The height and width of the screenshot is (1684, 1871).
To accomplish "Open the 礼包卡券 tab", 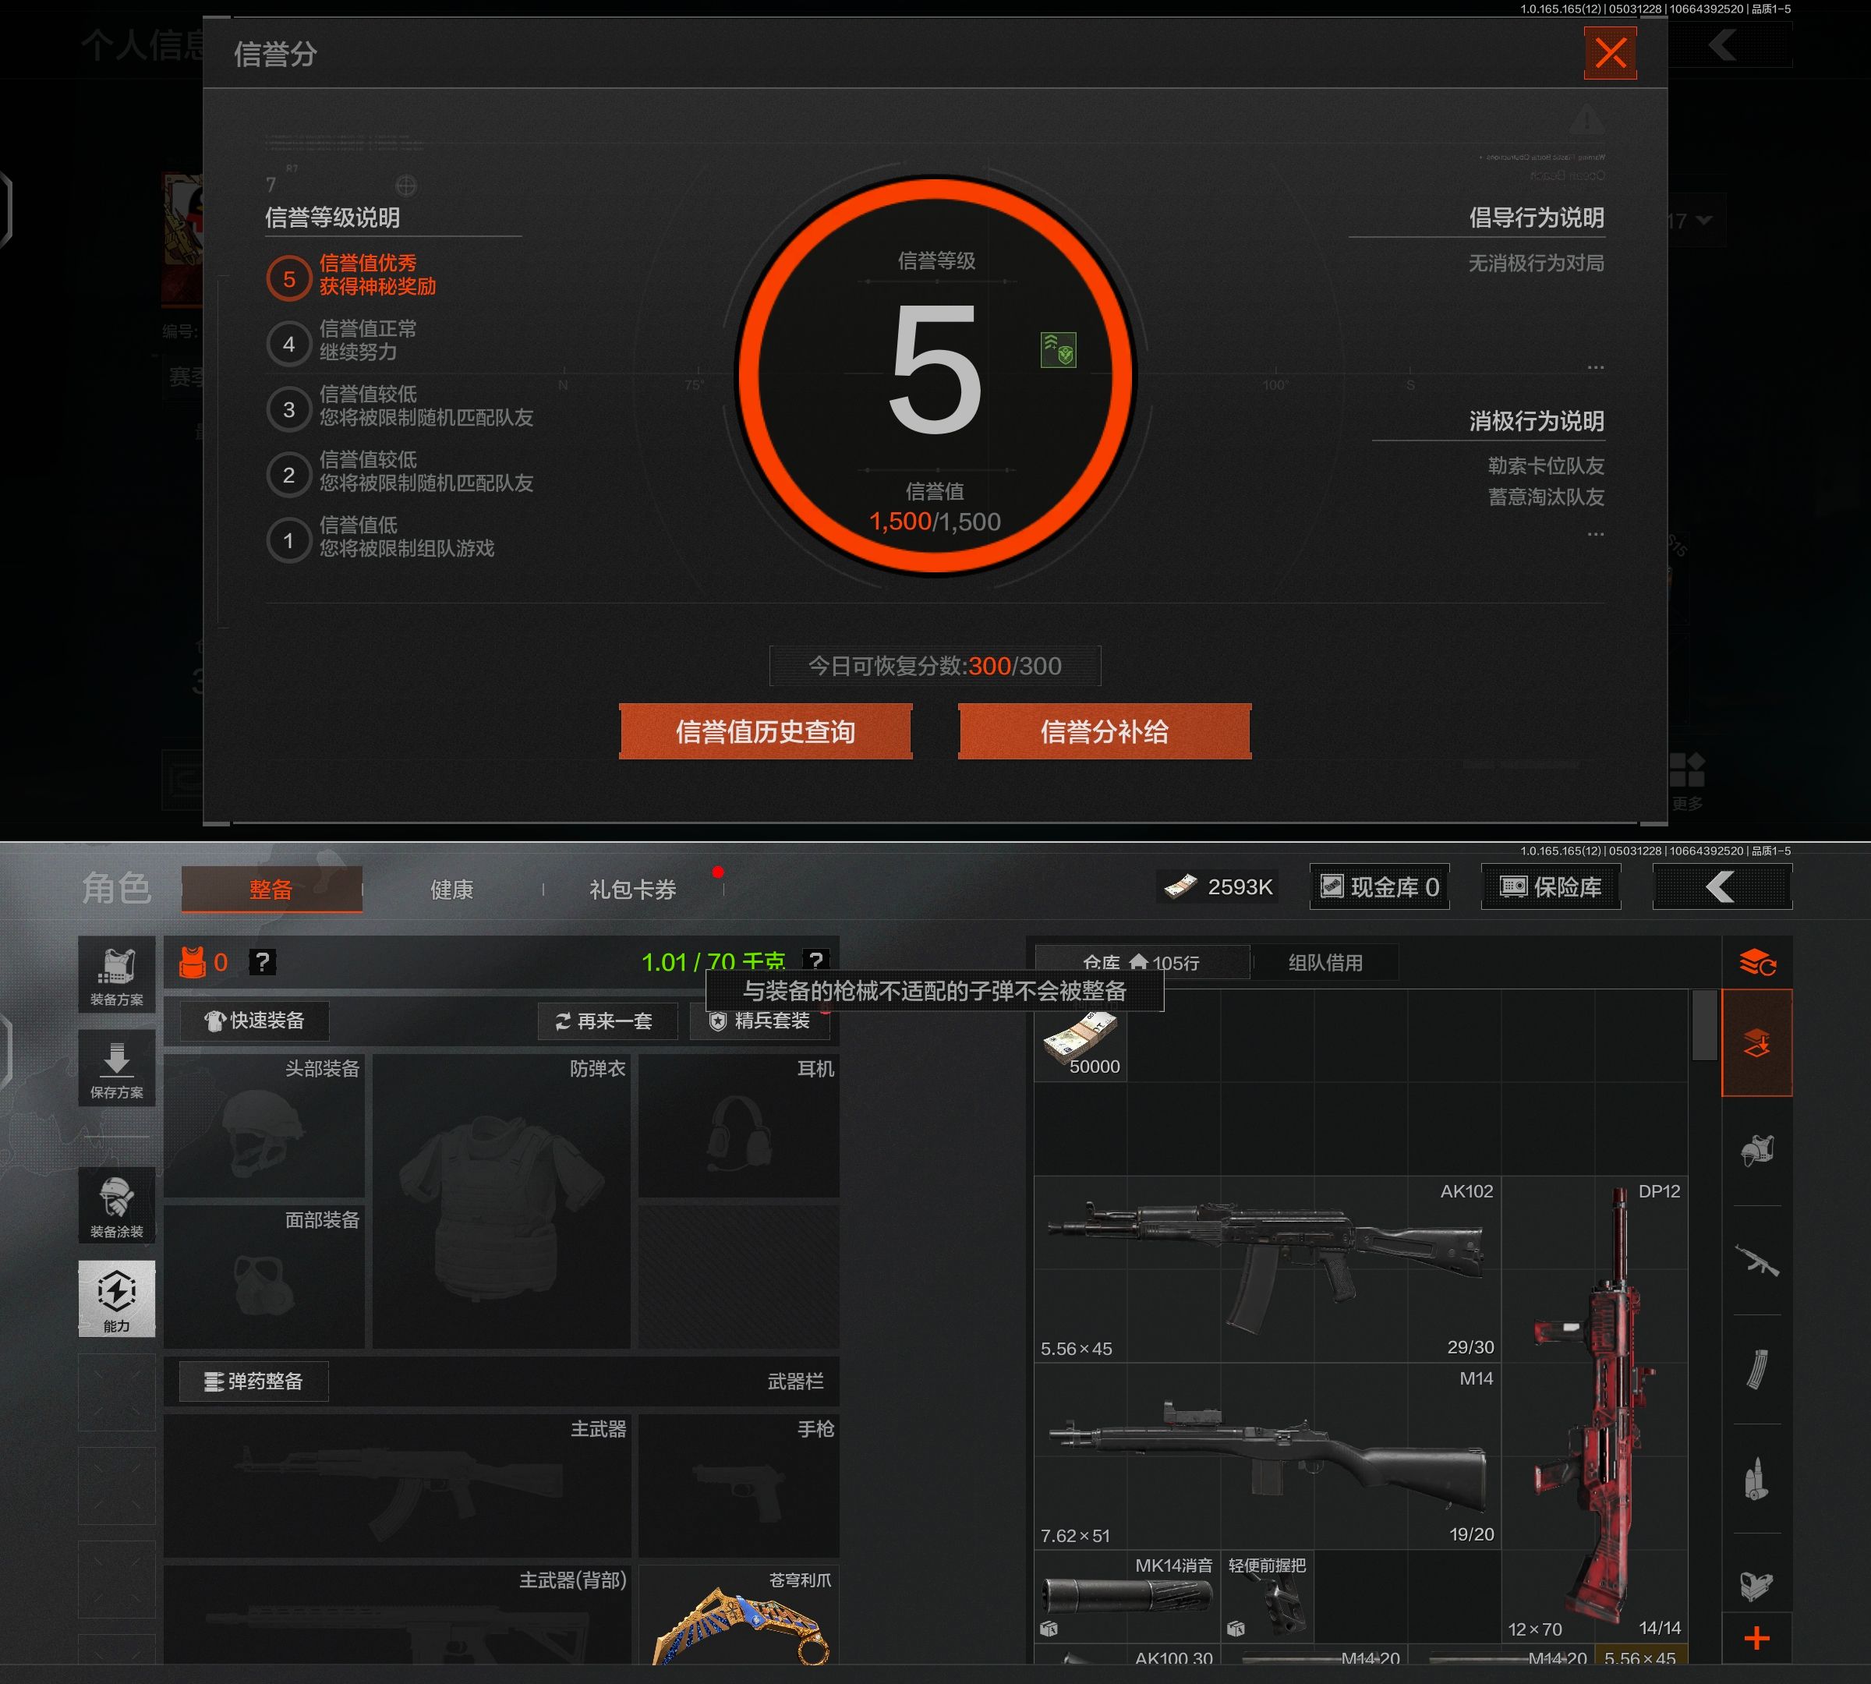I will pyautogui.click(x=633, y=890).
